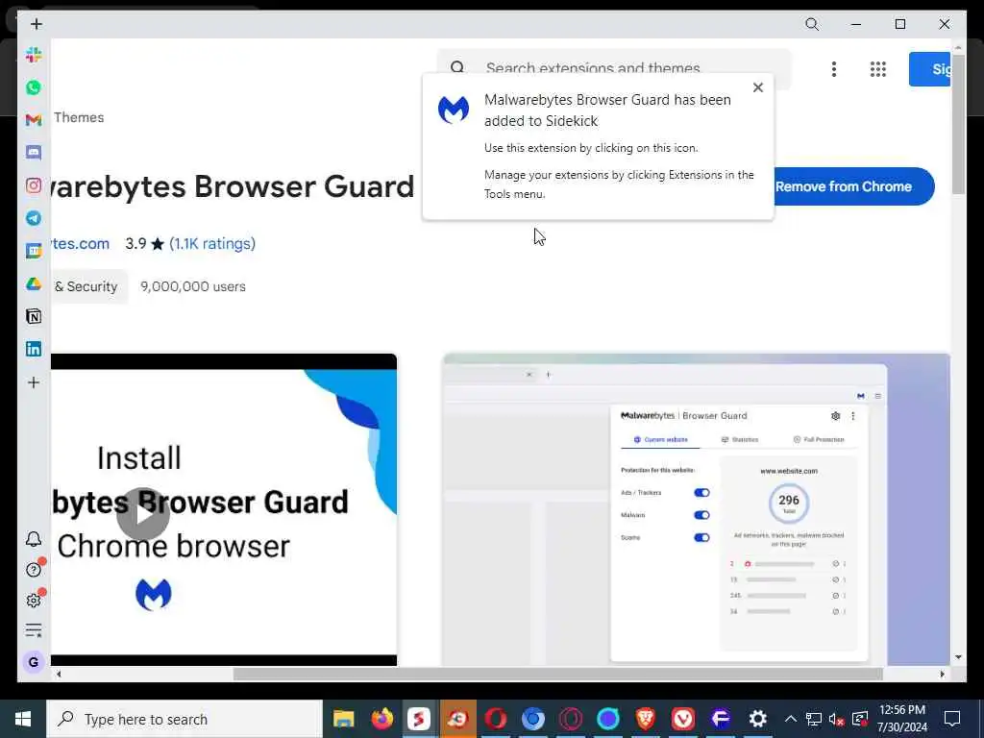
Task: Open the sessions list icon in sidebar
Action: (34, 630)
